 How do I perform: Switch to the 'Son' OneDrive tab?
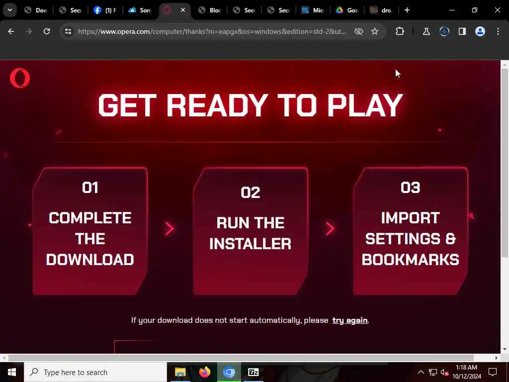pyautogui.click(x=140, y=10)
